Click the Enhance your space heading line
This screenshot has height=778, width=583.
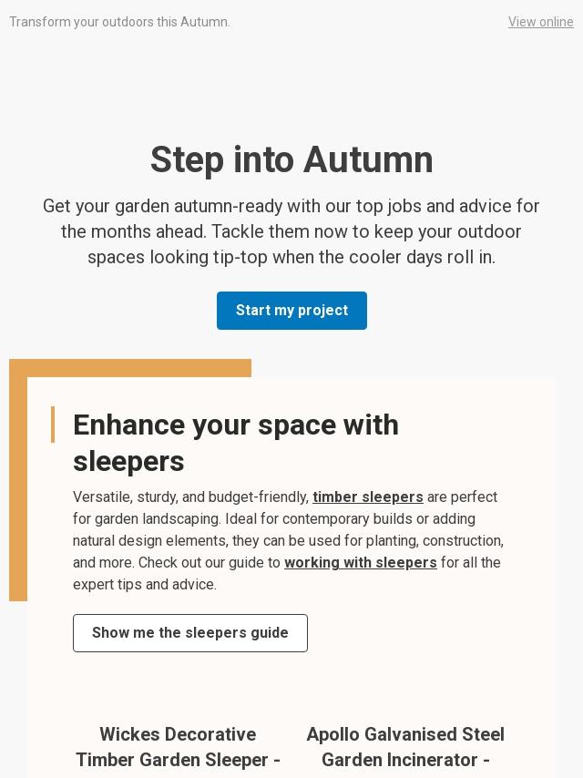pyautogui.click(x=236, y=425)
